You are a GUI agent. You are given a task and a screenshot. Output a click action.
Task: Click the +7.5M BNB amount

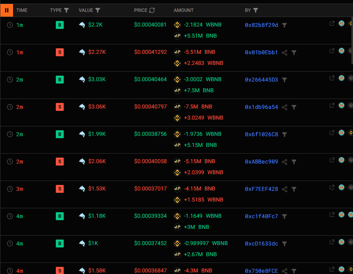[x=199, y=90]
